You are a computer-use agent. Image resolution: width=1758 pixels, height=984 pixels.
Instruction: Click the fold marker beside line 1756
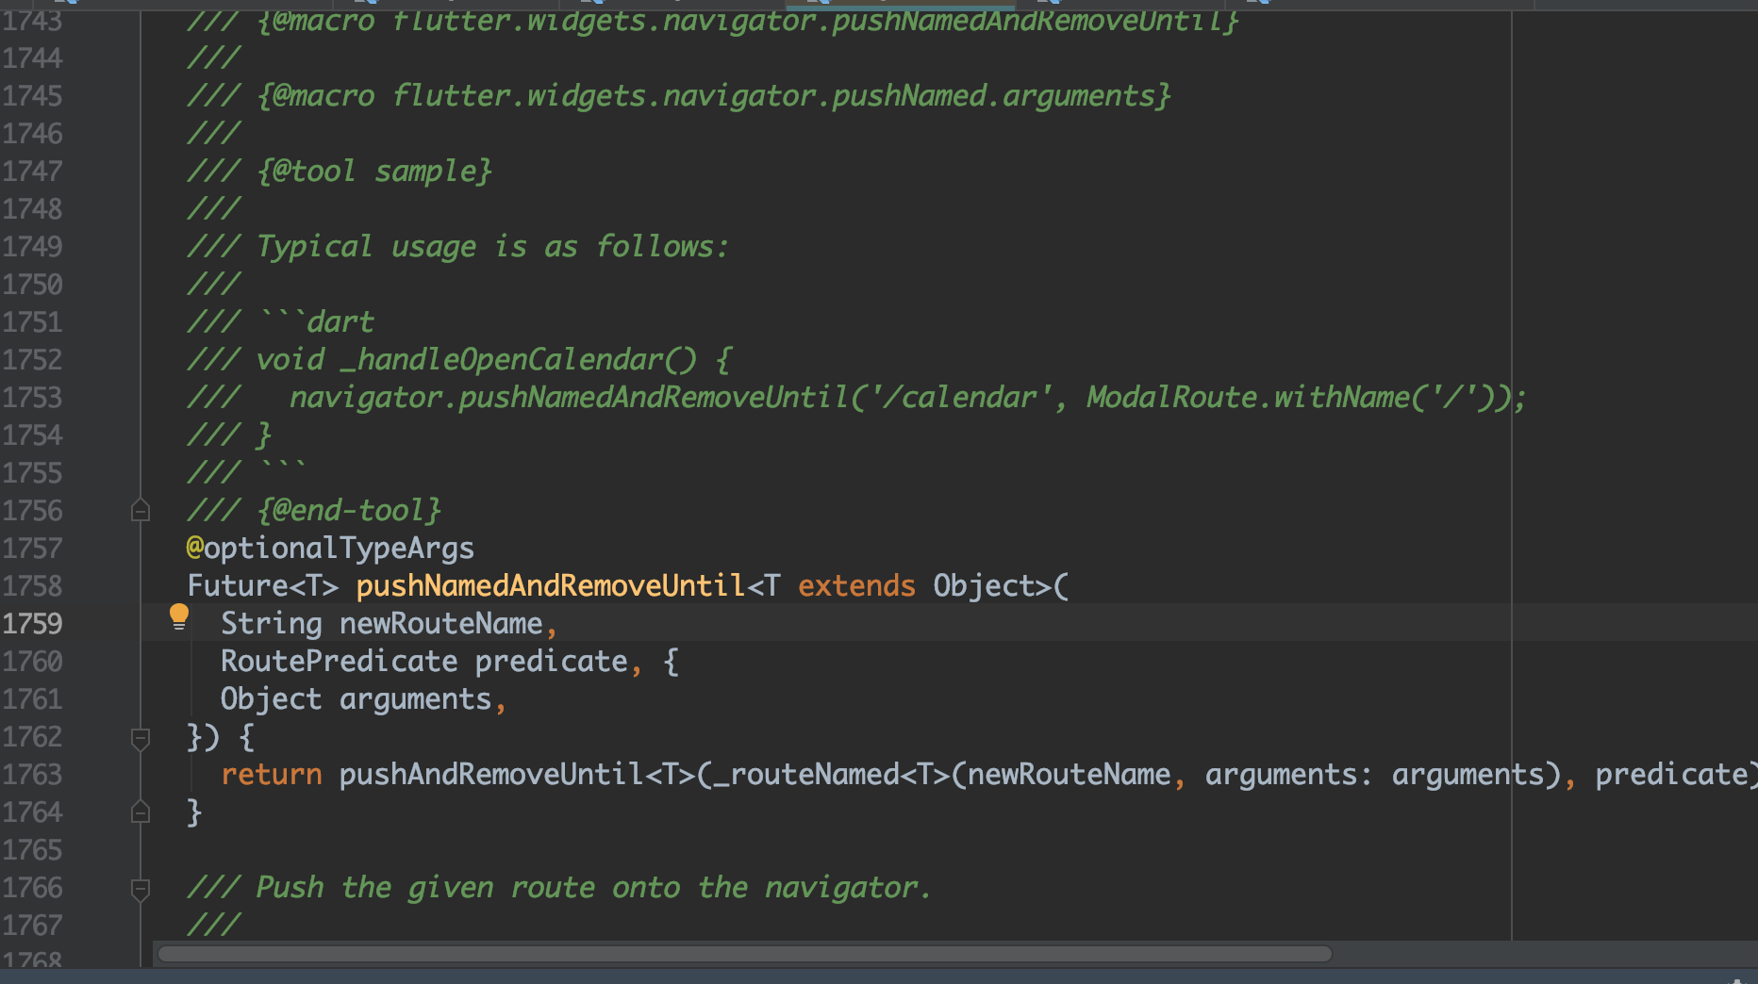(141, 509)
